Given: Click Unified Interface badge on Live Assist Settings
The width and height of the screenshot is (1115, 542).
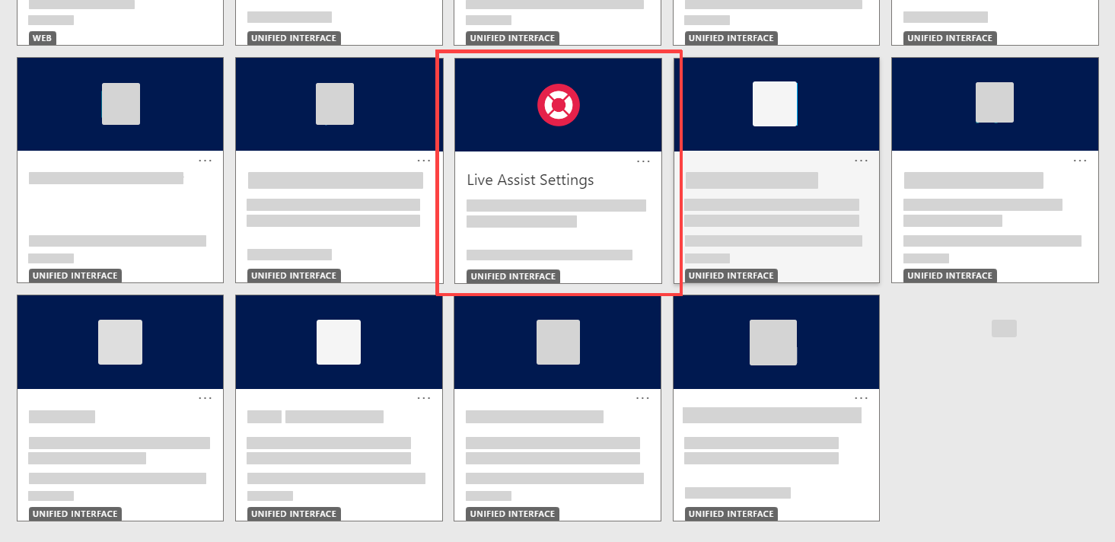Looking at the screenshot, I should click(514, 276).
